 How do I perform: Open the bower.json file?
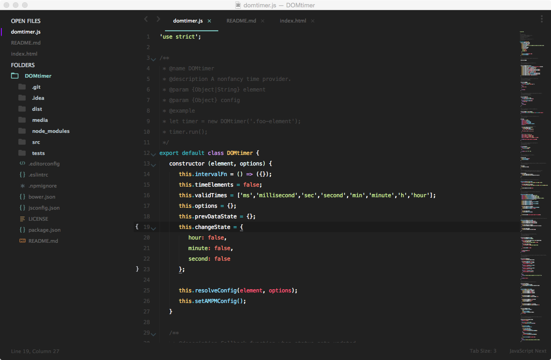click(x=42, y=197)
